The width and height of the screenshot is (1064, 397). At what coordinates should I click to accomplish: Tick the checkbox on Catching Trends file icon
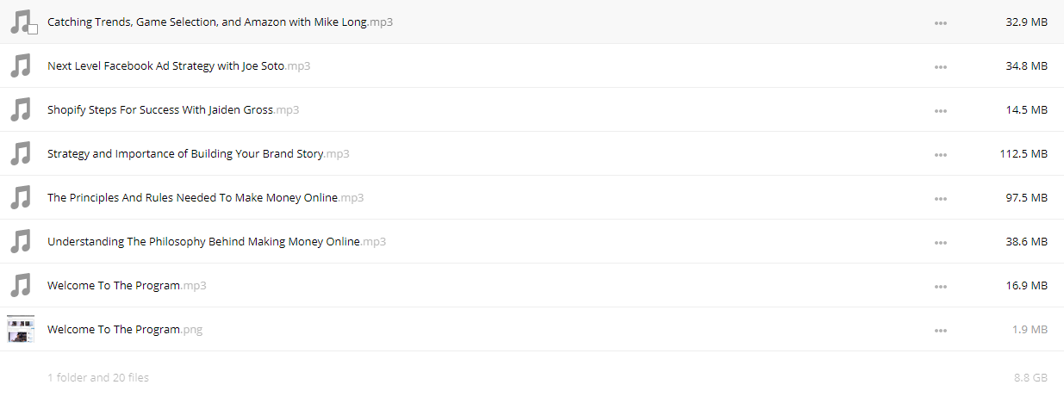point(33,29)
